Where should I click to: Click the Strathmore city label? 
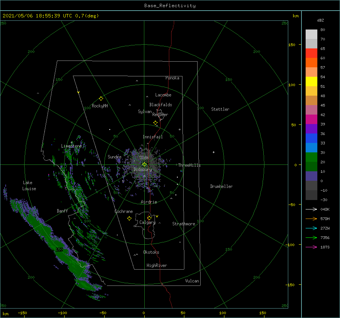184,224
